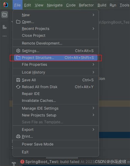Click the IntelliJ IDEA logo icon
The height and width of the screenshot is (166, 130).
click(x=5, y=5)
